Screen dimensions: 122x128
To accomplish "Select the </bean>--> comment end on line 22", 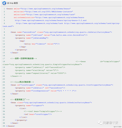I will click(x=16, y=76).
